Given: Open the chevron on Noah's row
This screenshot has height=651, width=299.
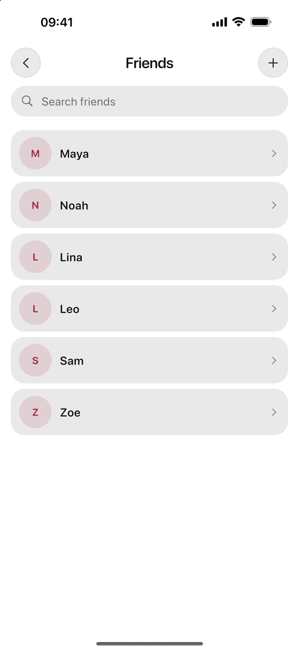Looking at the screenshot, I should pos(274,205).
